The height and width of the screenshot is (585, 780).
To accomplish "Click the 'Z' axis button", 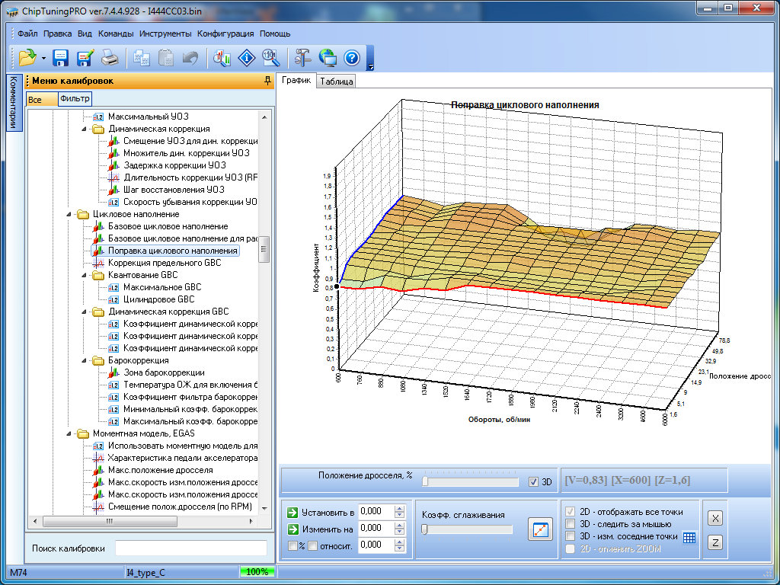I will tap(715, 542).
